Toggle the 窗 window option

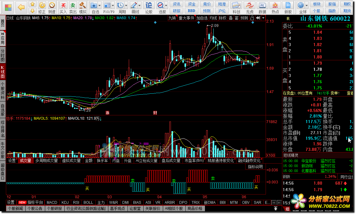point(237,18)
